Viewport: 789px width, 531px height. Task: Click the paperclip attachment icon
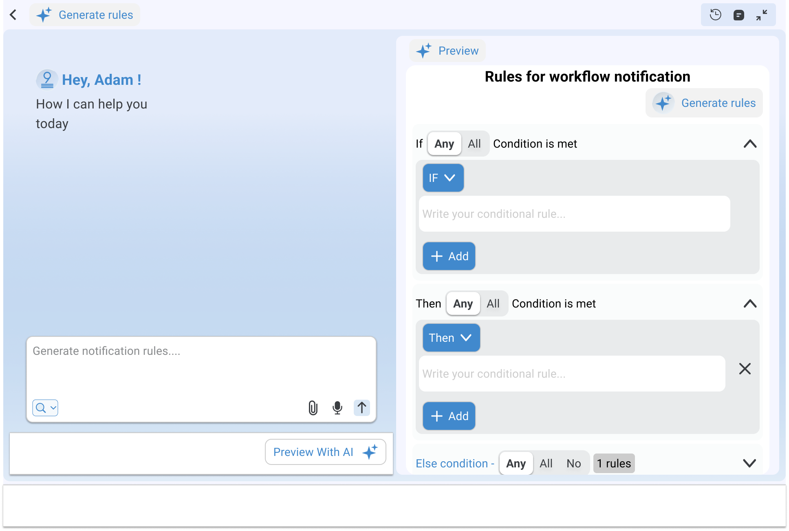pyautogui.click(x=313, y=407)
